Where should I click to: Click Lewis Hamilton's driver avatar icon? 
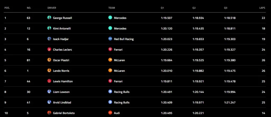point(49,81)
